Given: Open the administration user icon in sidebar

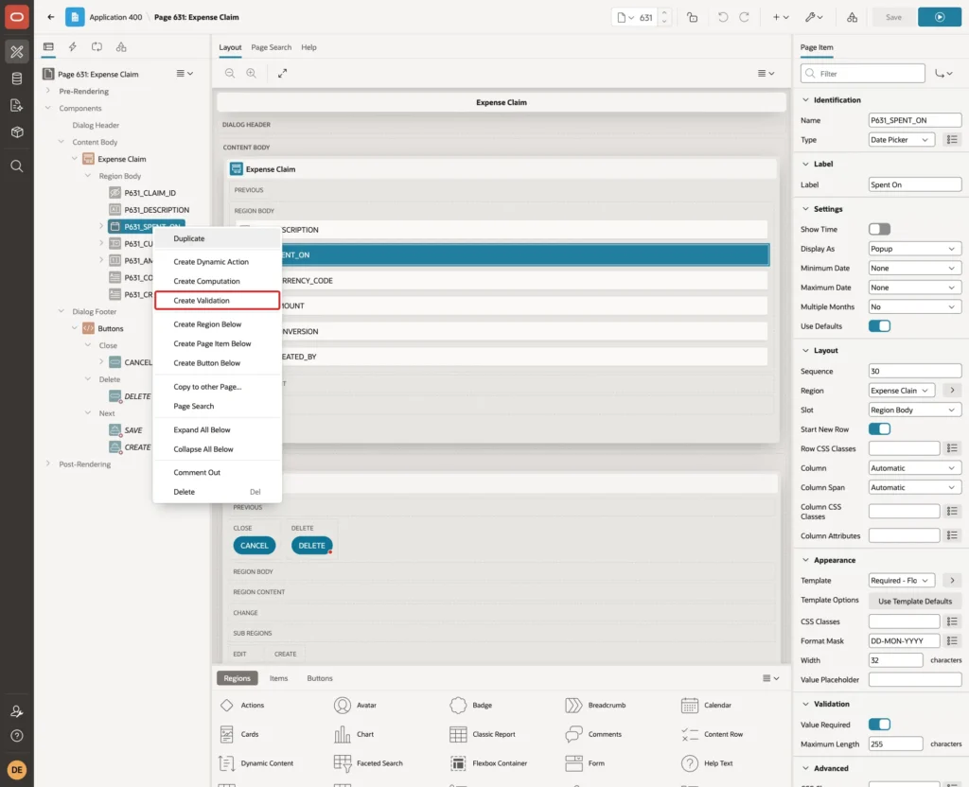Looking at the screenshot, I should tap(17, 711).
